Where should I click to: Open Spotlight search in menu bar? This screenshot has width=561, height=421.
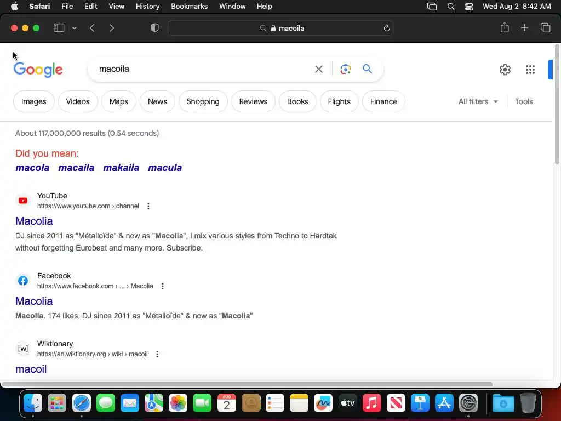(x=451, y=7)
